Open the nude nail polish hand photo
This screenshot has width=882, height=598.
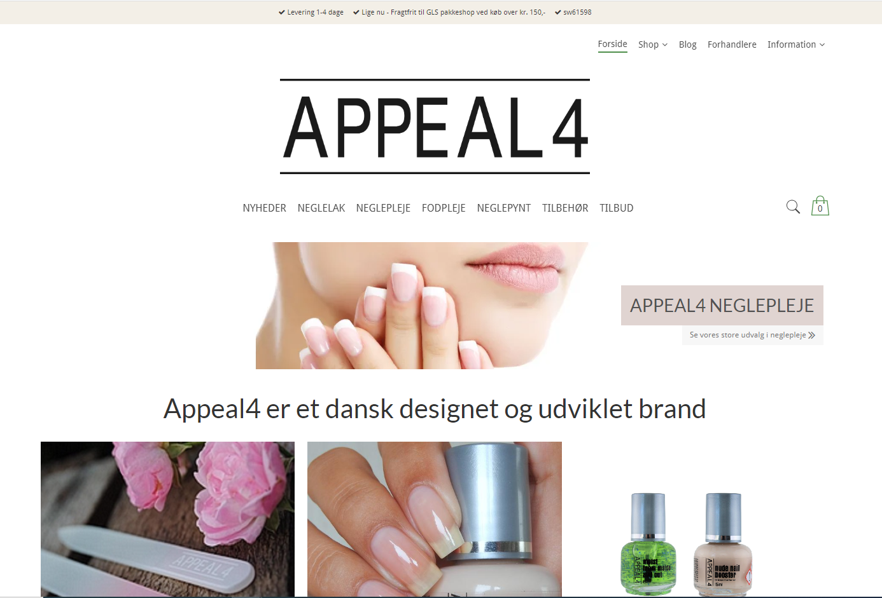pyautogui.click(x=435, y=519)
